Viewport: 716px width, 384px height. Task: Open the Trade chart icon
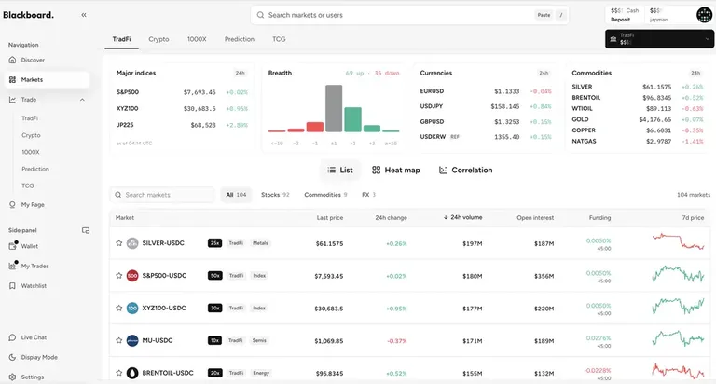click(12, 100)
